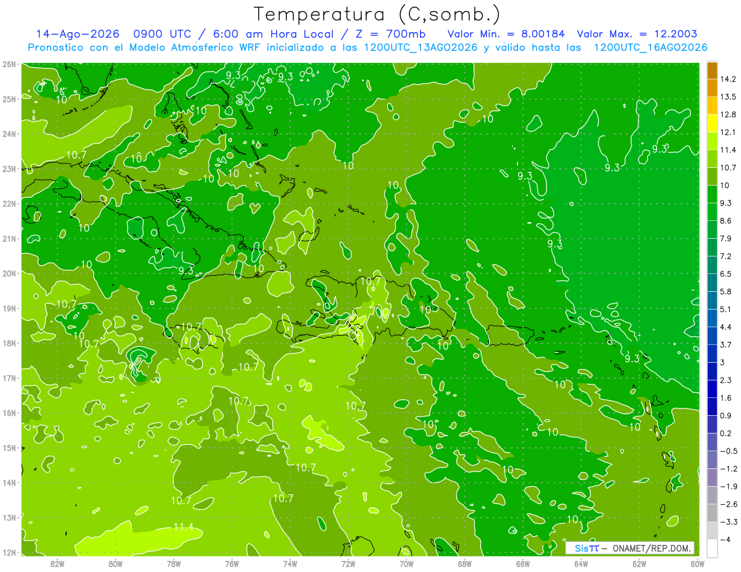Click the "11.4" contour label on the map
Screen dimensions: 741x572
(x=183, y=526)
